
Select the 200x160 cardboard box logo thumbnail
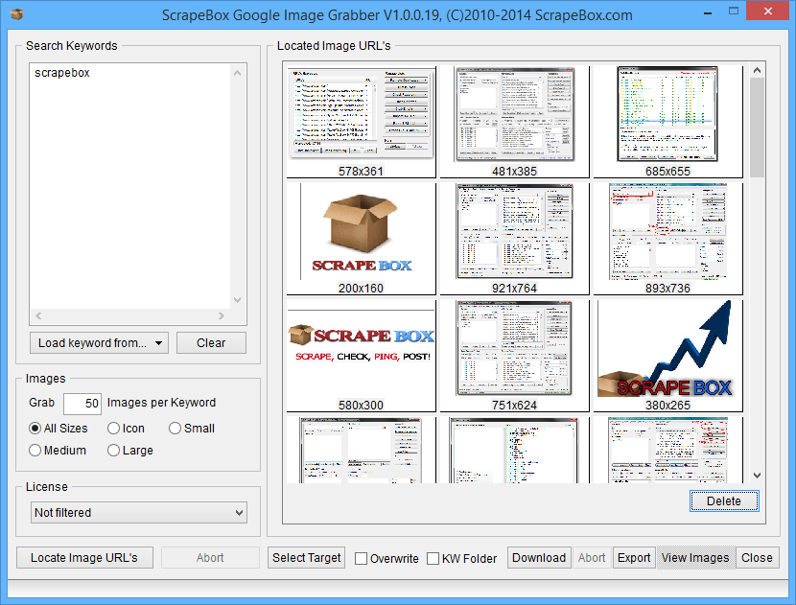362,233
